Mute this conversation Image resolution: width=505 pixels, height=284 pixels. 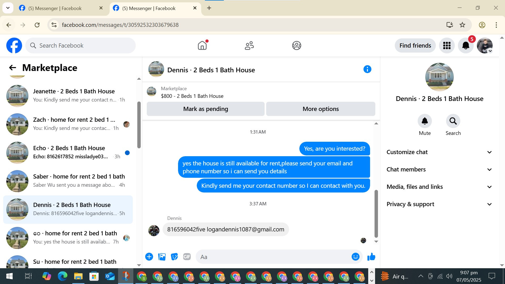tap(425, 121)
